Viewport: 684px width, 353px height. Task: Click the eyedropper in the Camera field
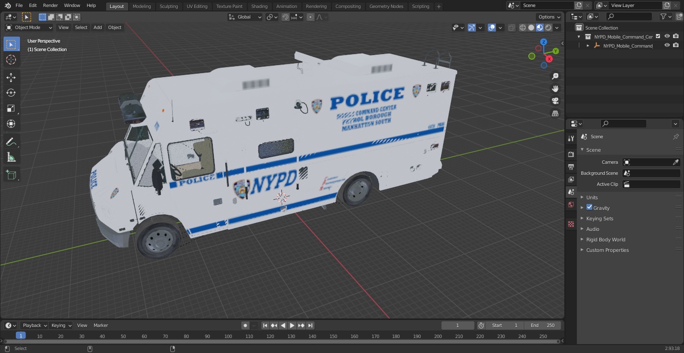point(675,162)
